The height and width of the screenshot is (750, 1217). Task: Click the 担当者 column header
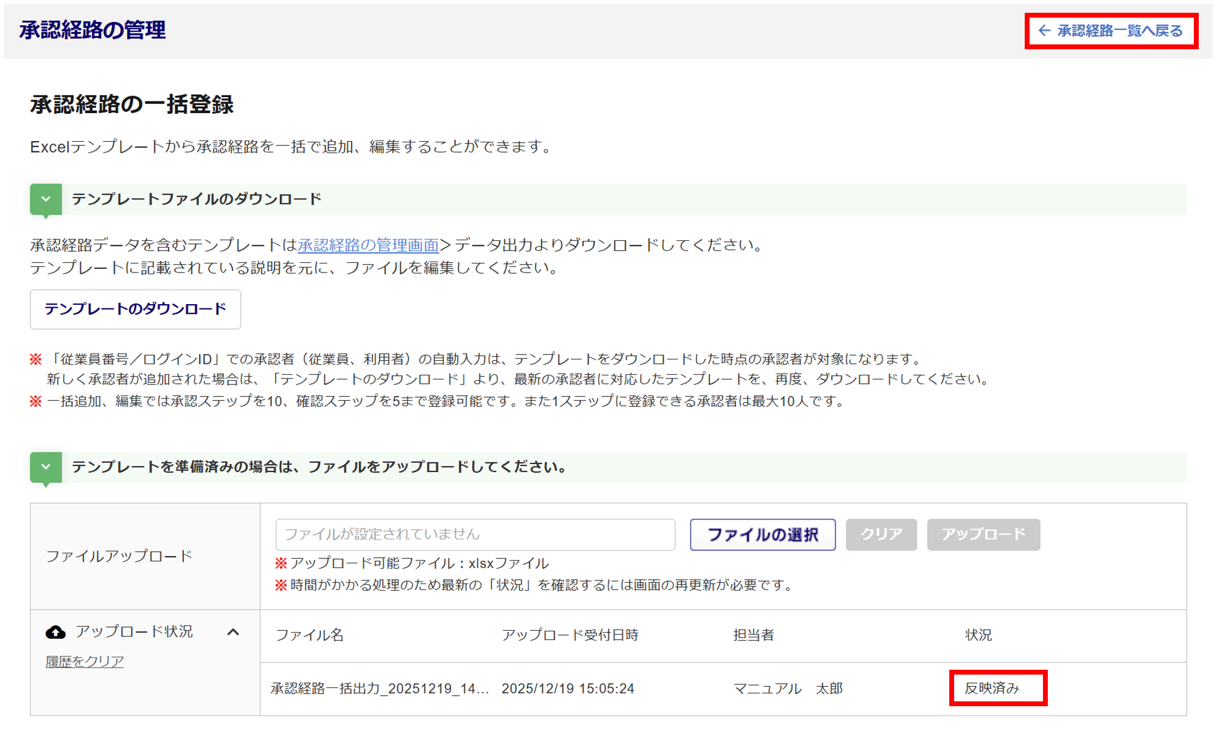point(753,635)
